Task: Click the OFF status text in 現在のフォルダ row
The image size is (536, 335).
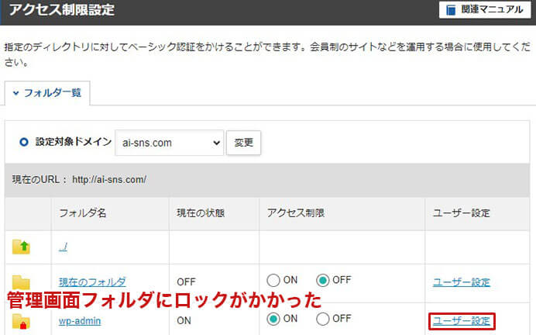Action: click(187, 282)
